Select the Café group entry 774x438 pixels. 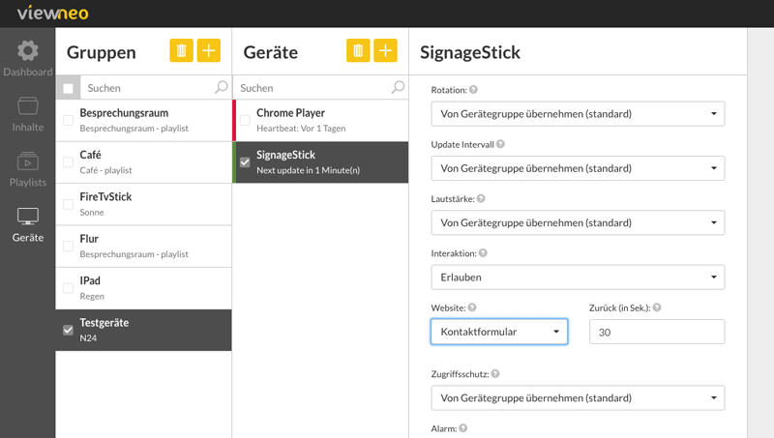point(143,162)
